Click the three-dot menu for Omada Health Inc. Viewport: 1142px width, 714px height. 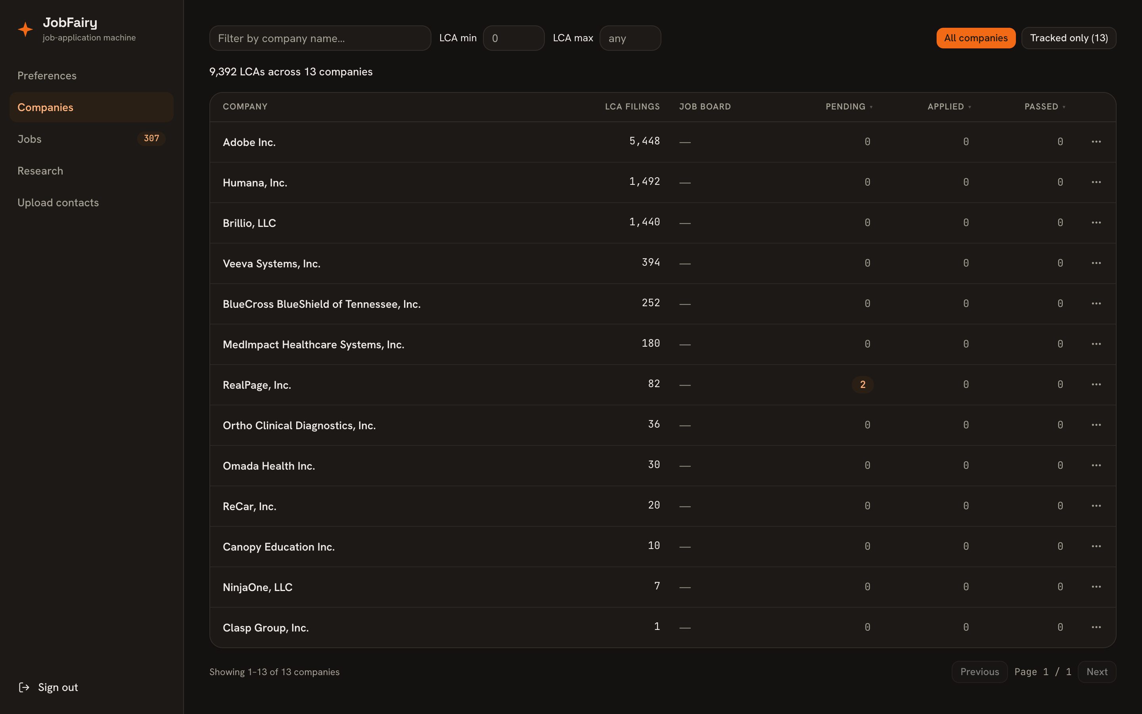coord(1096,466)
